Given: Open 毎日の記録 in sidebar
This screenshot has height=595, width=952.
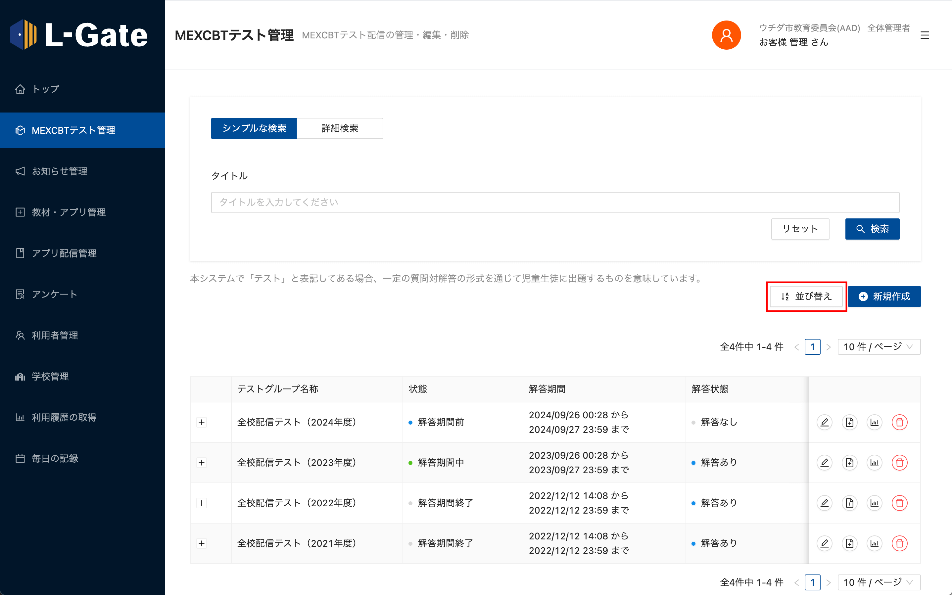Looking at the screenshot, I should [82, 458].
